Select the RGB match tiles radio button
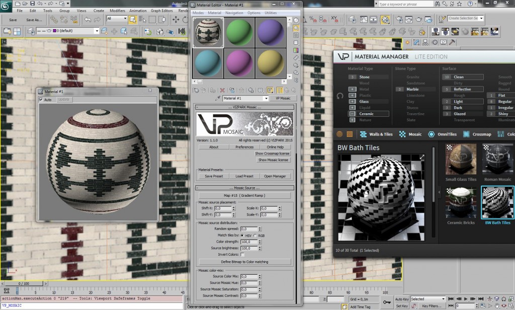This screenshot has height=310, width=515. point(255,236)
